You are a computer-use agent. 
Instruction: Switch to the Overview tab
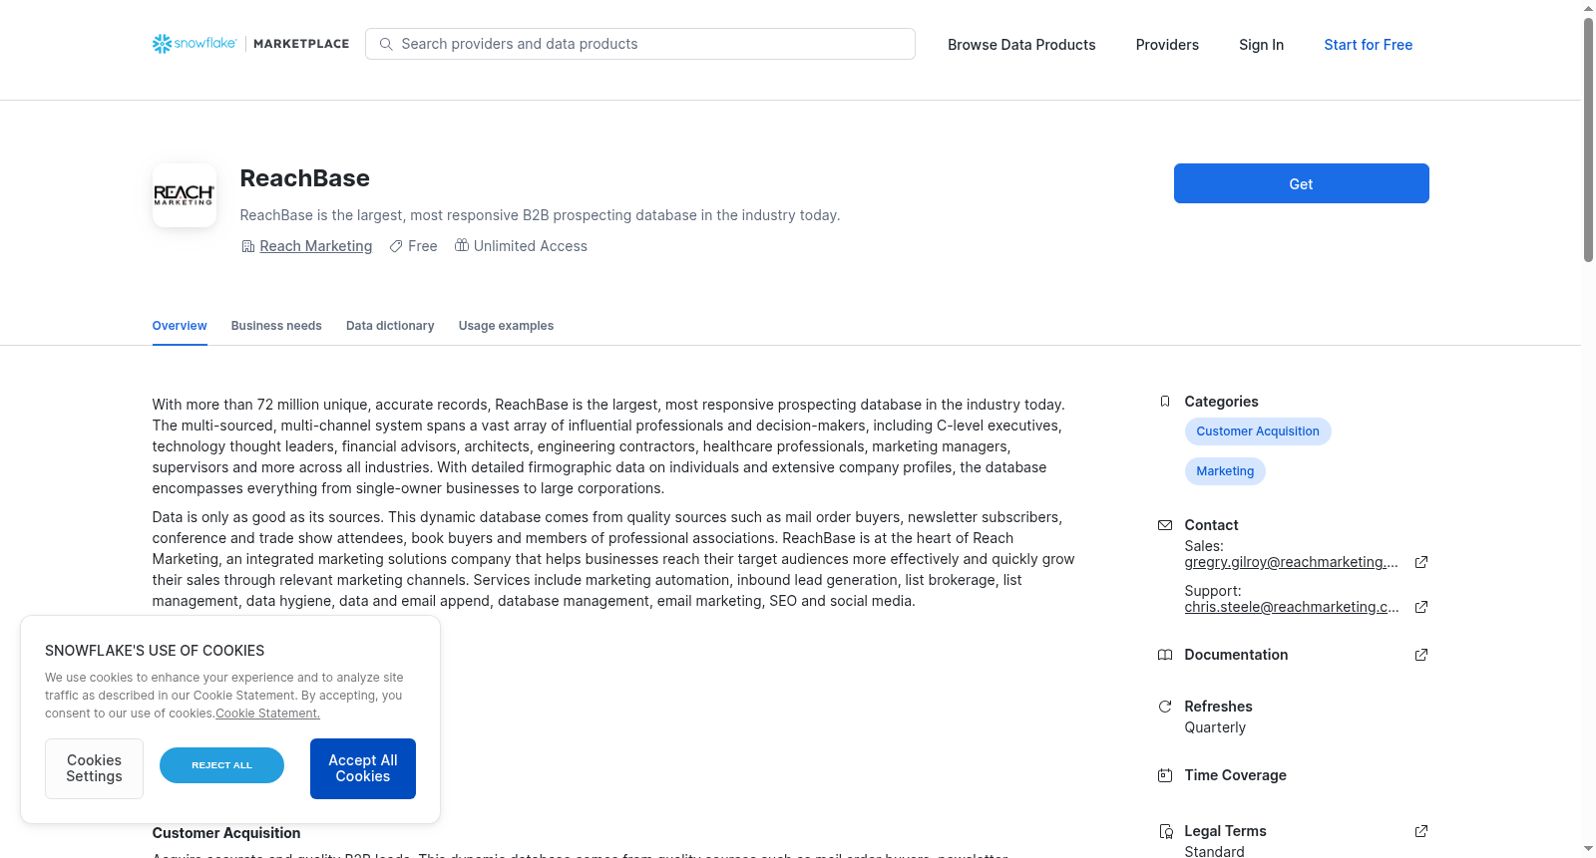click(x=180, y=326)
